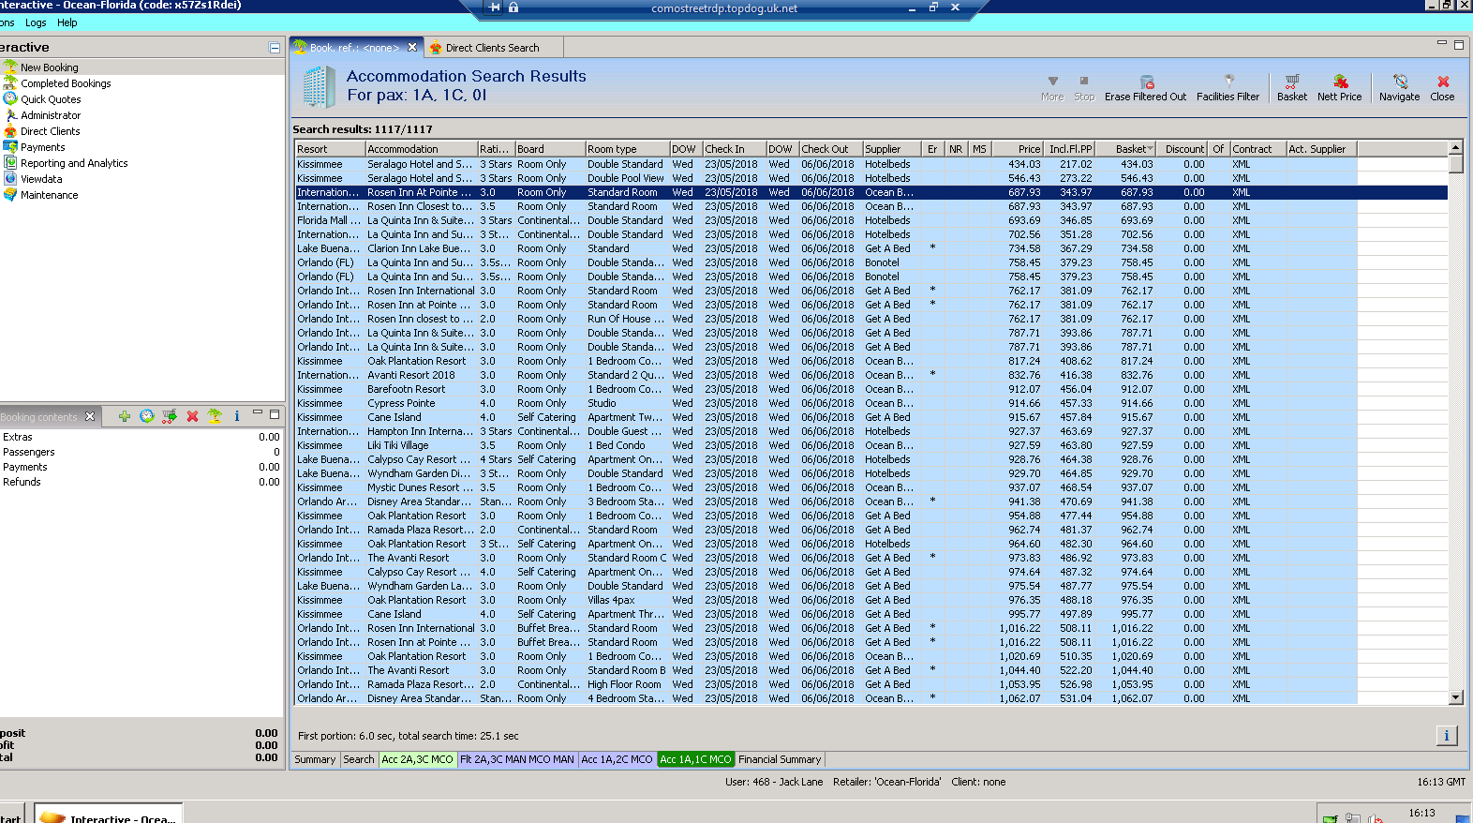Open New Booking in the sidebar
The height and width of the screenshot is (823, 1473).
tap(50, 67)
